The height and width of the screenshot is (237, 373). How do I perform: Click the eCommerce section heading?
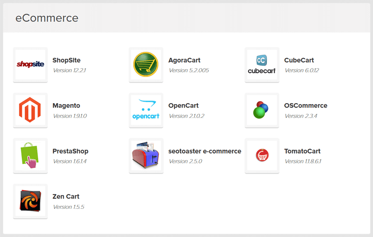[47, 18]
